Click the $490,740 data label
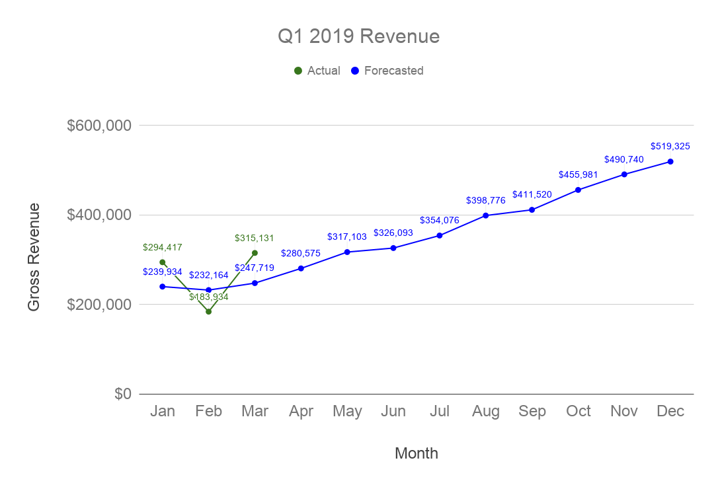This screenshot has width=718, height=487. [x=624, y=160]
